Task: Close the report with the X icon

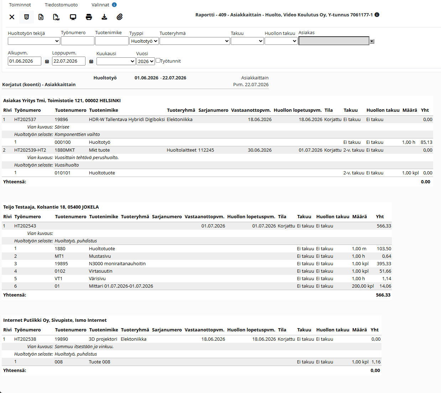Action: click(x=12, y=17)
